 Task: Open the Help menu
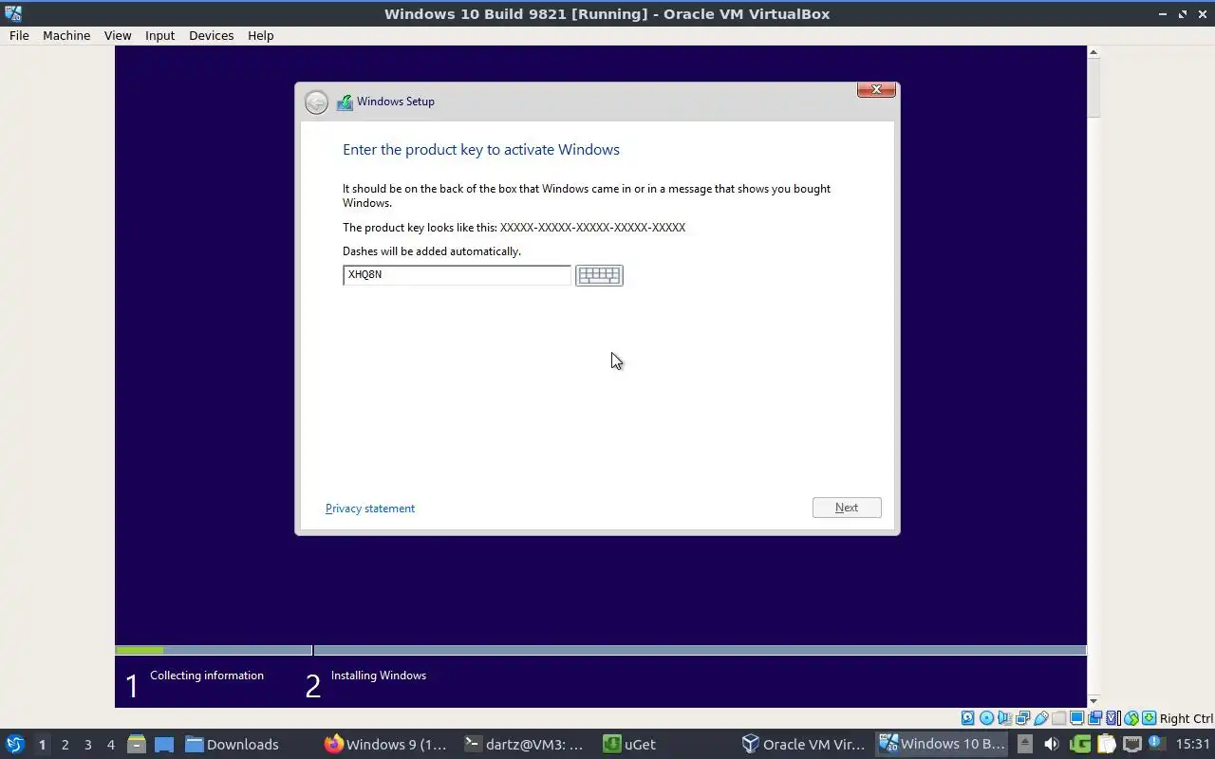click(x=260, y=35)
